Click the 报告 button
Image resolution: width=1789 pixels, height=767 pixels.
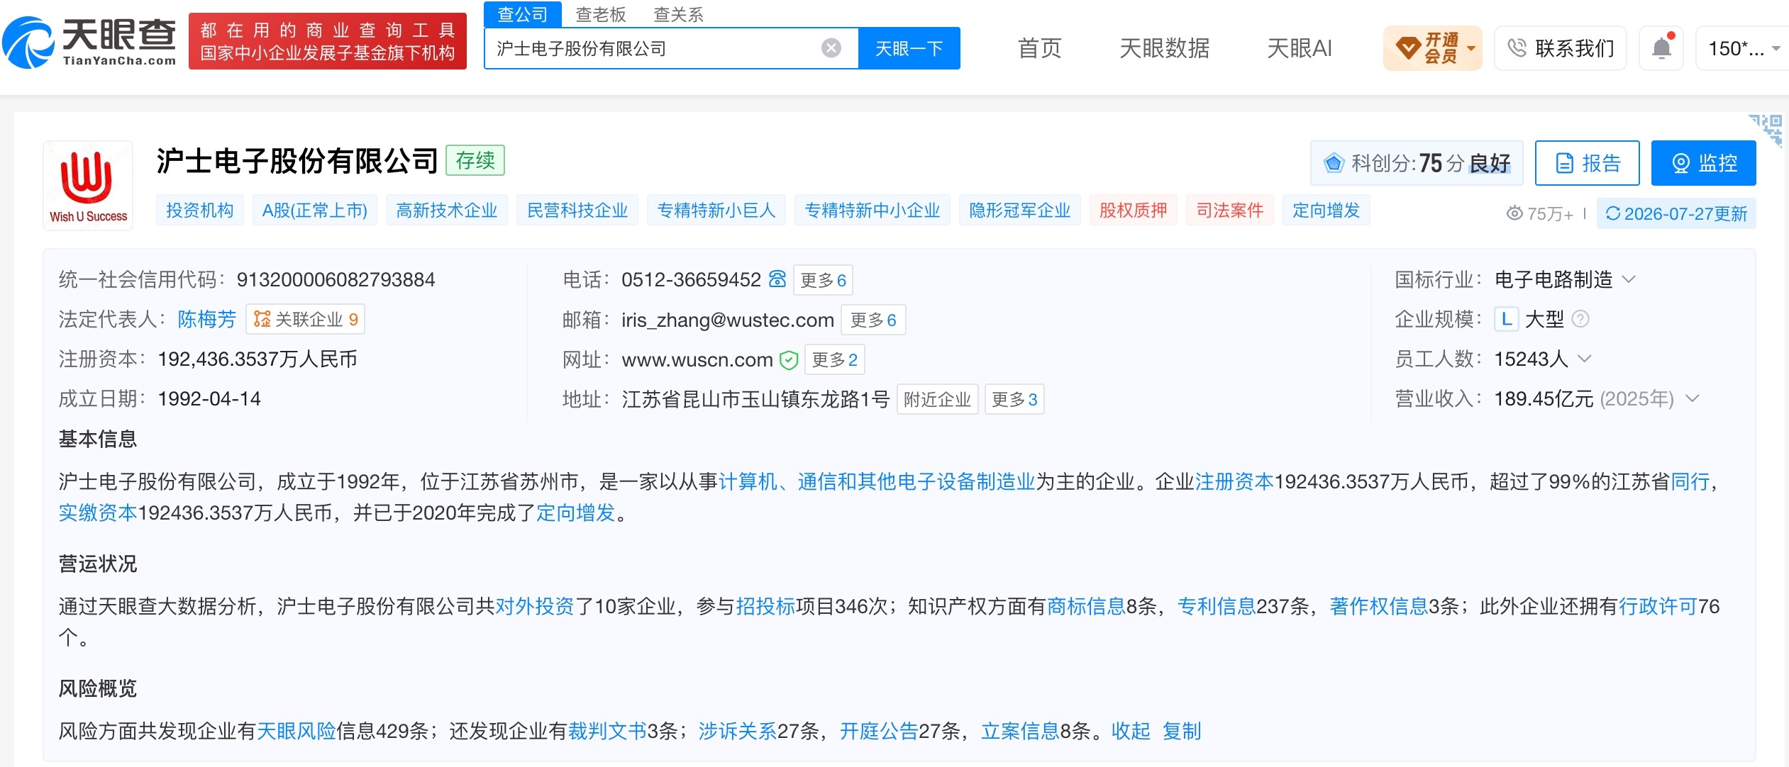(x=1588, y=163)
